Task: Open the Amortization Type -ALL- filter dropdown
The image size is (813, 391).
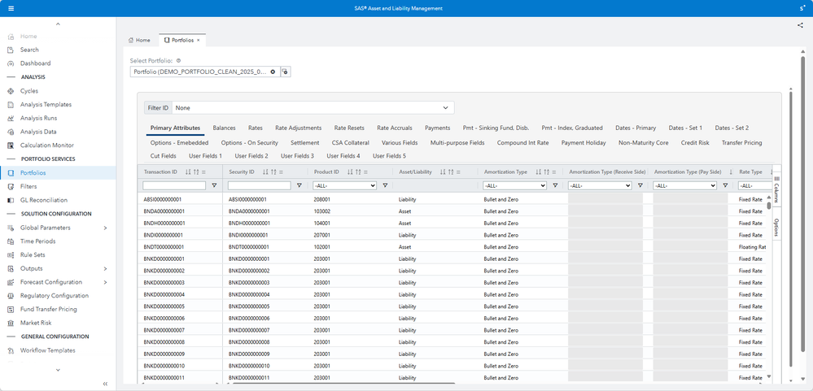Action: pyautogui.click(x=514, y=185)
